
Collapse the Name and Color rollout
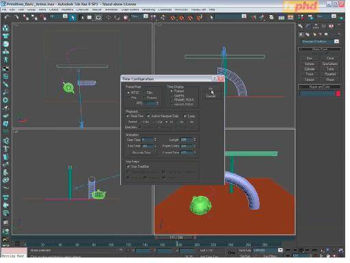click(319, 87)
